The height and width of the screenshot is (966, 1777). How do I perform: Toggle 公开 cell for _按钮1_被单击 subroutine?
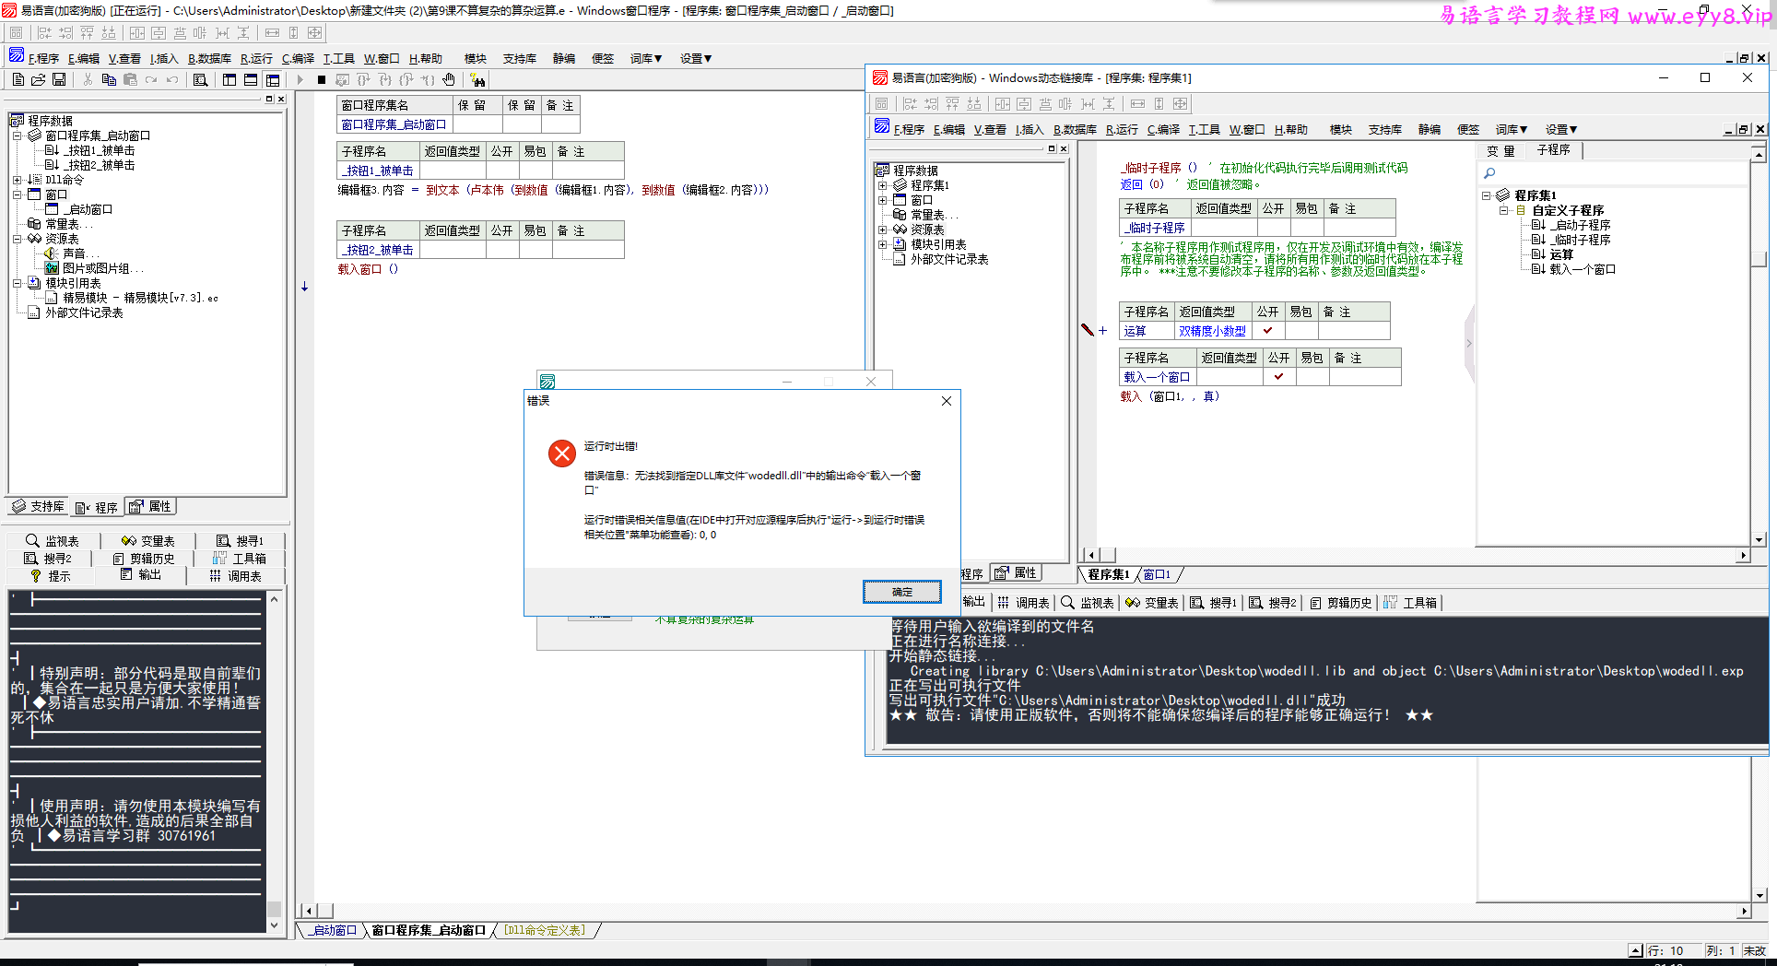pyautogui.click(x=501, y=171)
